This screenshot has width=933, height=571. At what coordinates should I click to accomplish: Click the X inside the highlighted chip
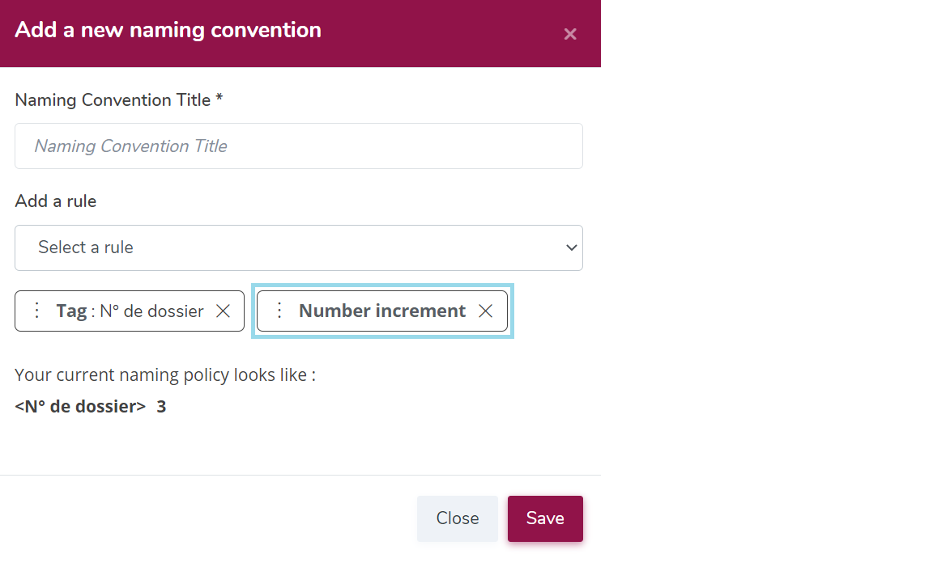point(485,311)
